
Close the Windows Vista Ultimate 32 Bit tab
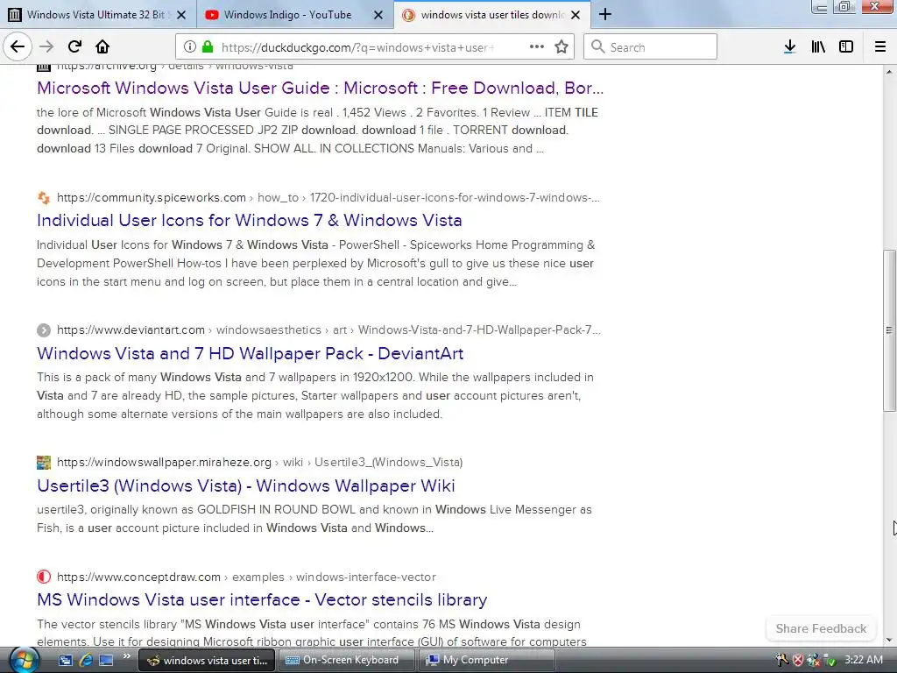point(181,15)
